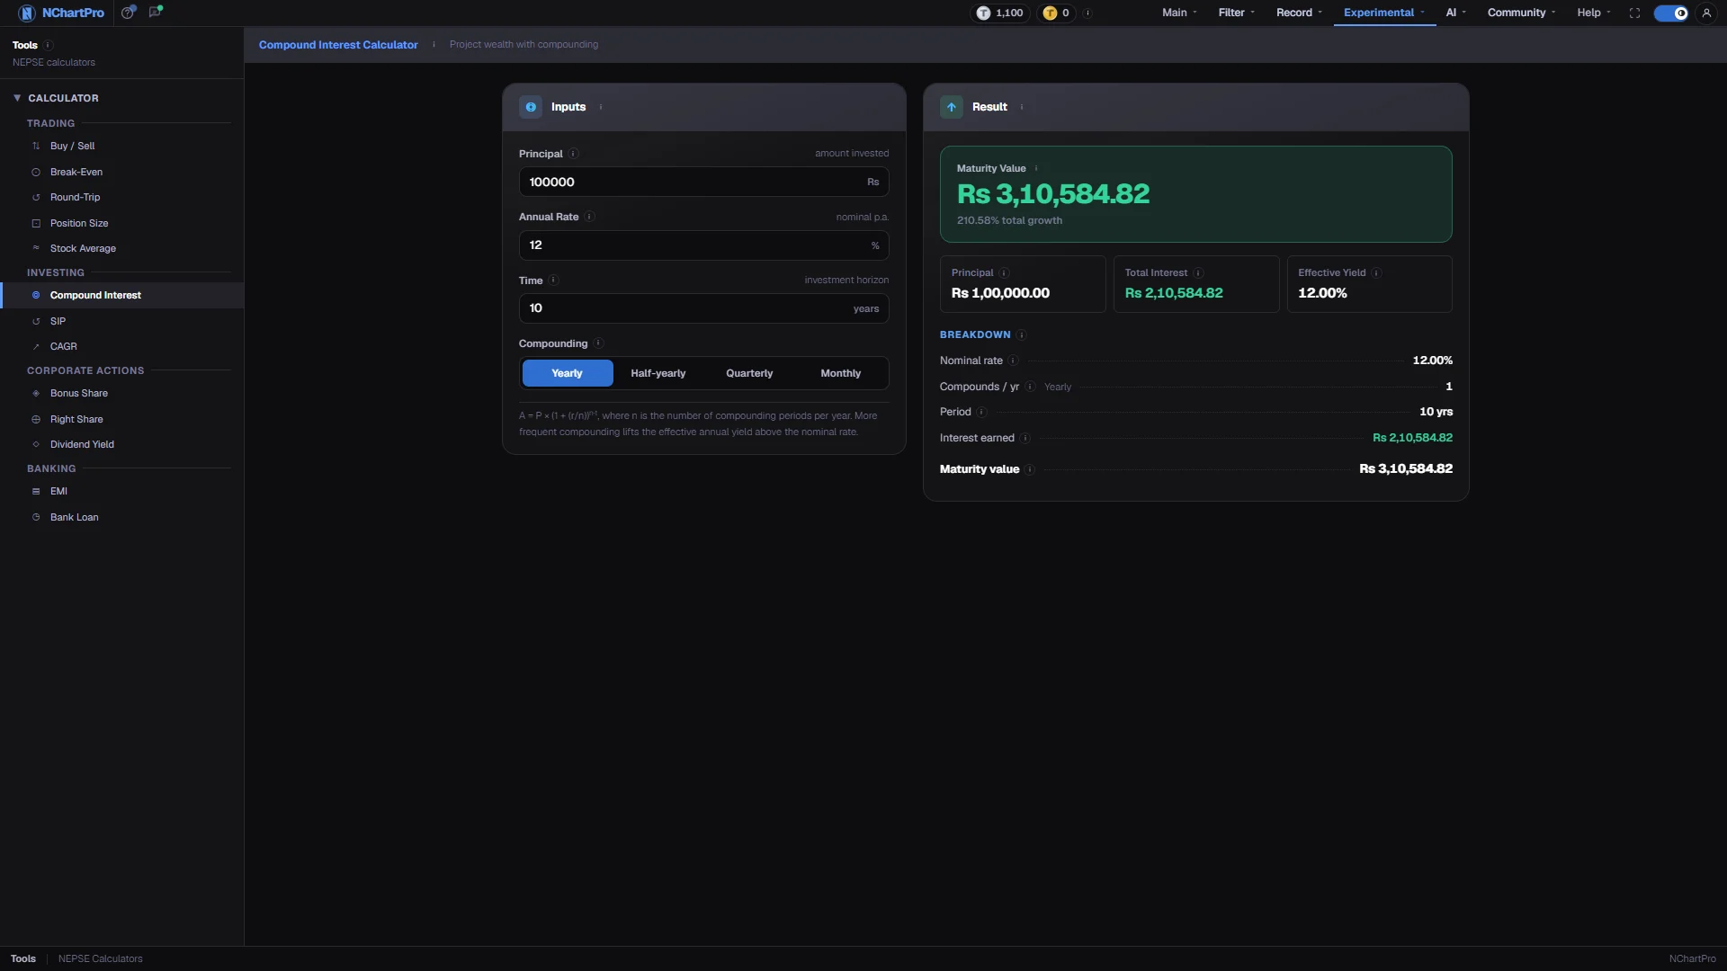Image resolution: width=1727 pixels, height=971 pixels.
Task: Open the AI dropdown menu
Action: (1455, 13)
